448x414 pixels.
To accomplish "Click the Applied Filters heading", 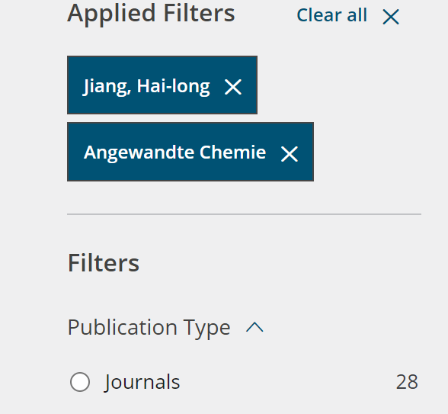I will coord(151,14).
